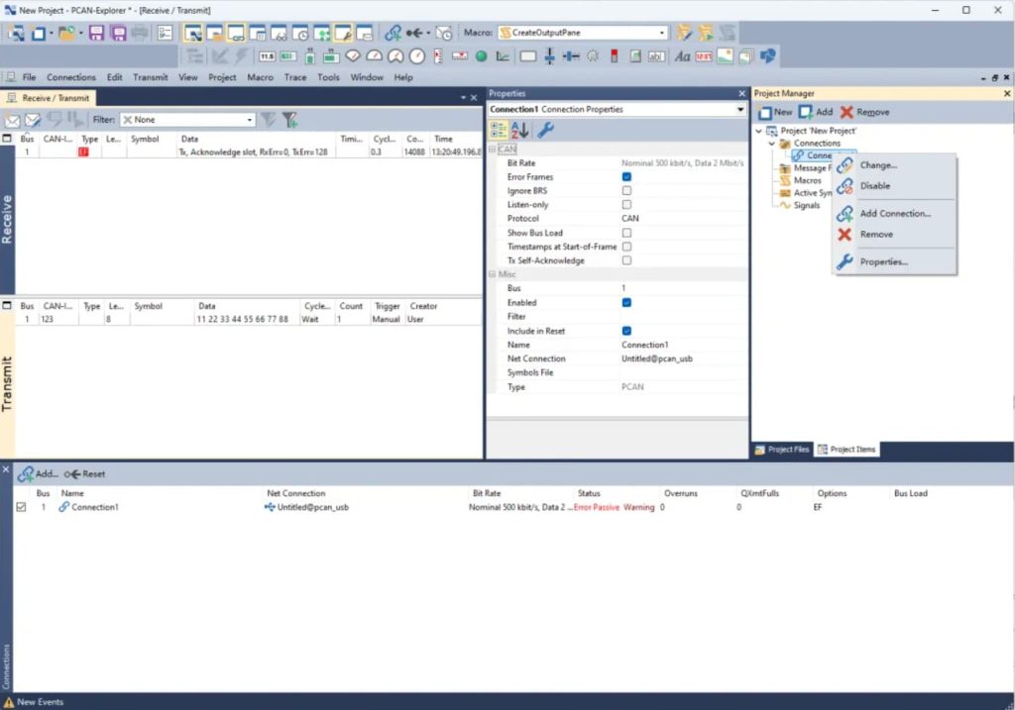Enable the Ignore BRS checkbox
Viewport: 1015px width, 710px height.
pyautogui.click(x=626, y=191)
